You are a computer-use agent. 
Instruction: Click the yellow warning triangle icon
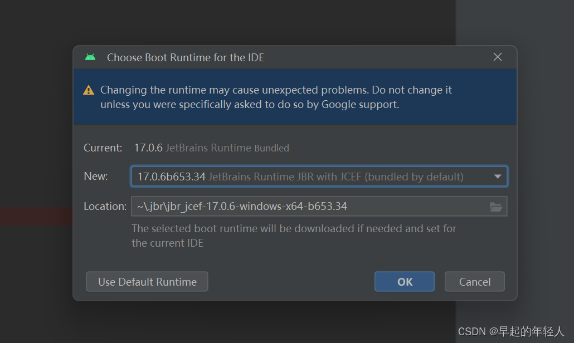click(89, 89)
